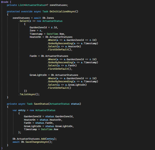Click the @code directive keyword
The height and width of the screenshot is (150, 155).
click(x=5, y=2)
